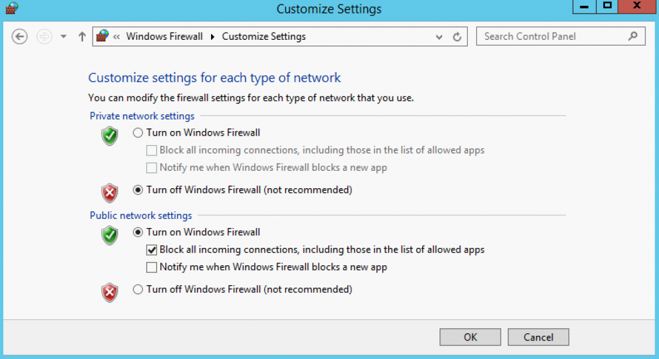The width and height of the screenshot is (659, 359).
Task: Go back with the Back arrow button
Action: pyautogui.click(x=19, y=37)
